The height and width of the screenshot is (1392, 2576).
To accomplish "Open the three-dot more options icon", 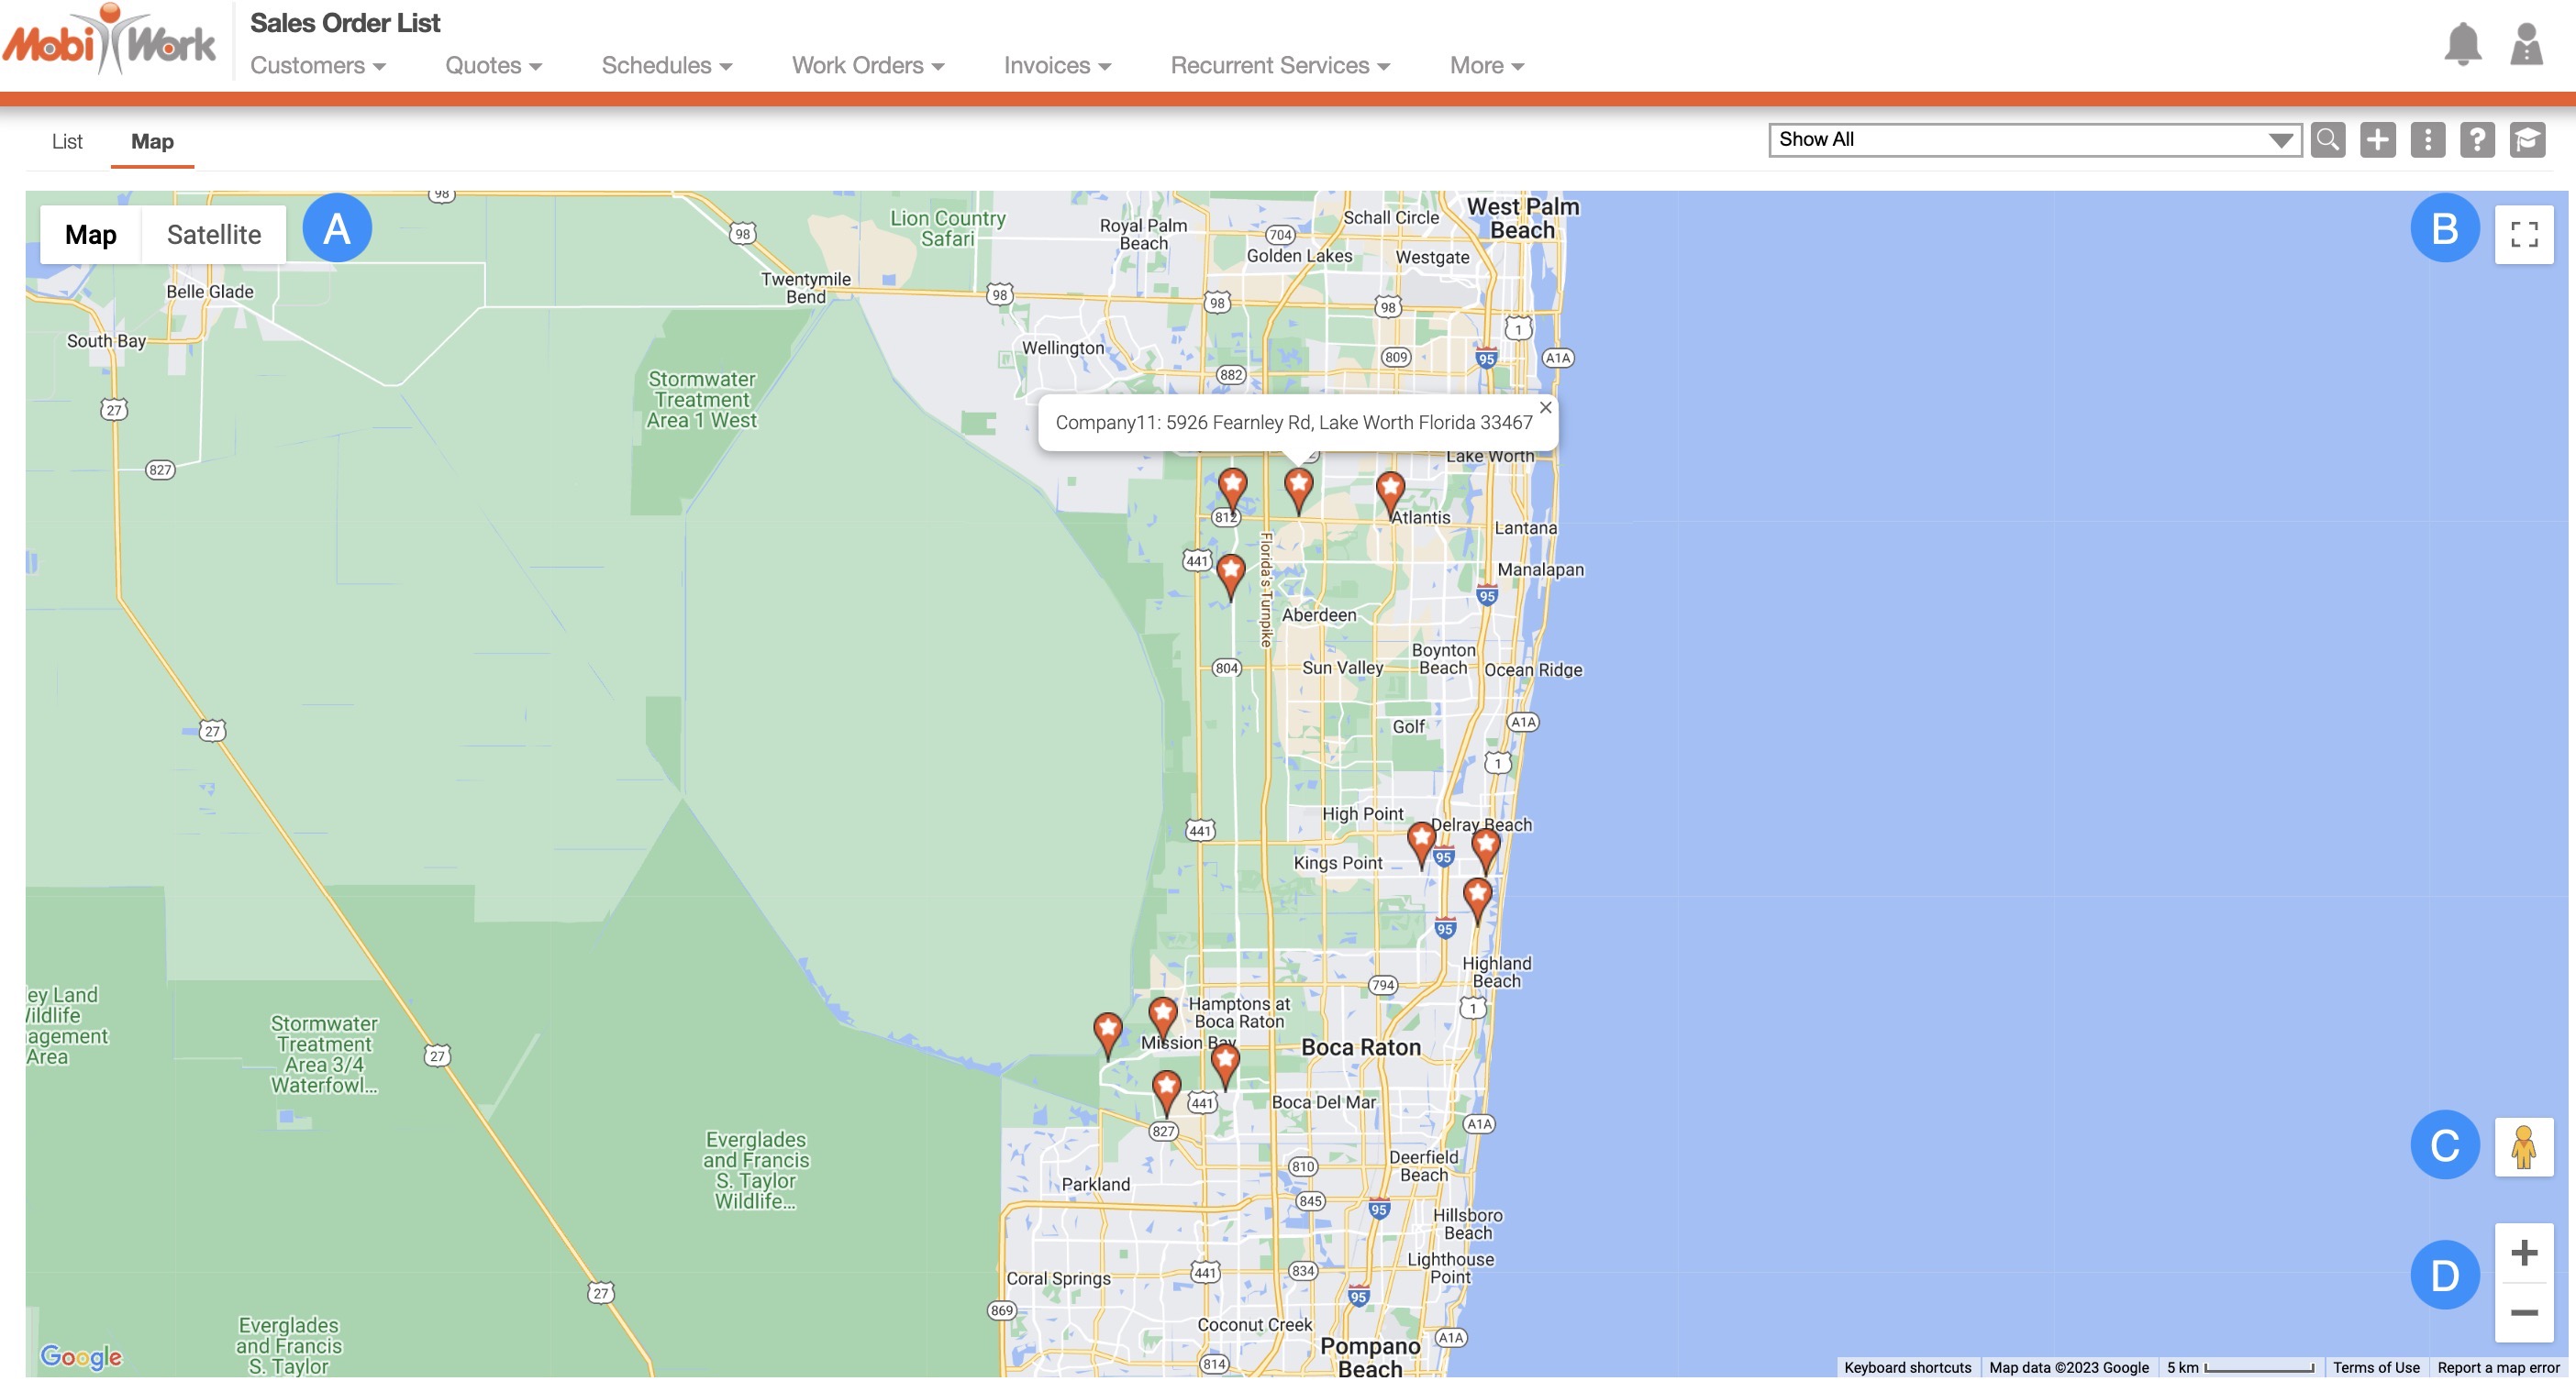I will click(2427, 140).
